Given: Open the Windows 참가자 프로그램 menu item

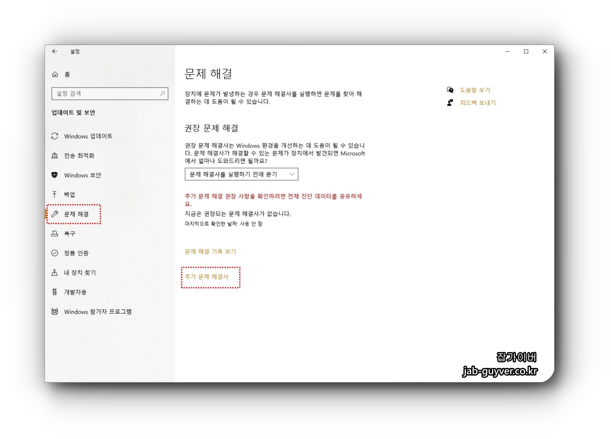Looking at the screenshot, I should point(97,312).
